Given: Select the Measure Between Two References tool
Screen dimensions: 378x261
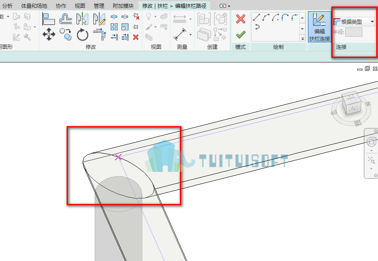Looking at the screenshot, I should [x=180, y=34].
